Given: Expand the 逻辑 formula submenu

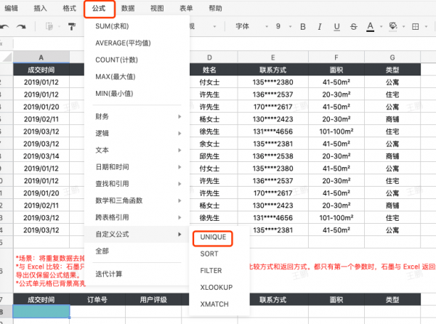Looking at the screenshot, I should pyautogui.click(x=137, y=134).
